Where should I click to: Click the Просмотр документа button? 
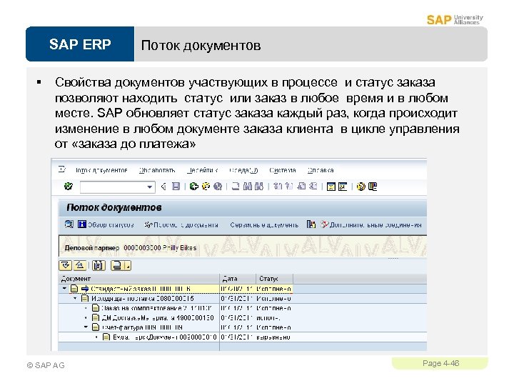[x=181, y=225]
